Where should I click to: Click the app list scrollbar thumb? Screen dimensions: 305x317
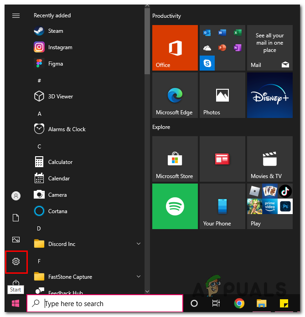point(147,41)
